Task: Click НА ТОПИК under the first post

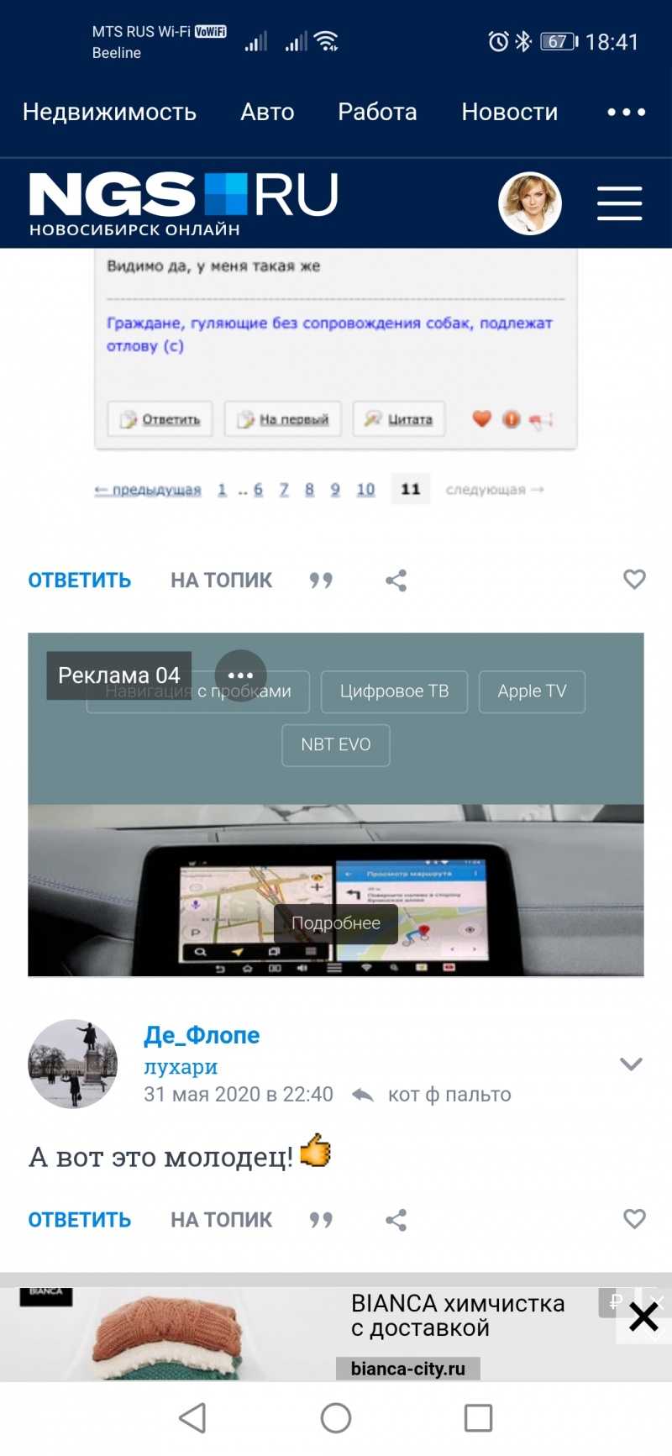Action: (x=221, y=581)
